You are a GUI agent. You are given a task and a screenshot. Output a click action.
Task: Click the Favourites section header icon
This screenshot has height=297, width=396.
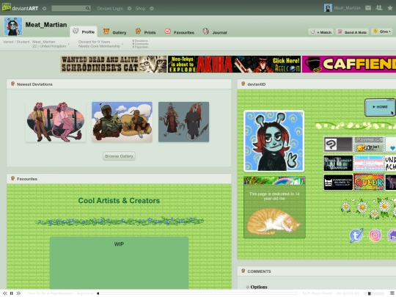[x=12, y=178]
